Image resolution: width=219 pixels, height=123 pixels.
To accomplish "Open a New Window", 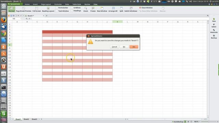I will coord(102,9).
